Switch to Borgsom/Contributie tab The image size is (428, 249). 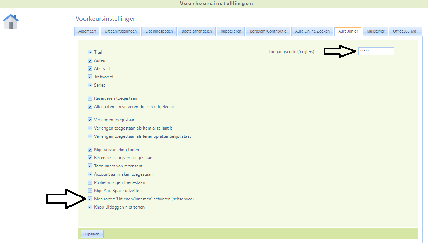click(x=268, y=31)
